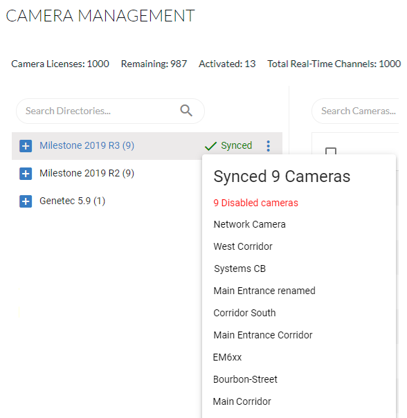Image resolution: width=407 pixels, height=418 pixels.
Task: Click the '9 Disabled cameras' red text
Action: coord(255,203)
